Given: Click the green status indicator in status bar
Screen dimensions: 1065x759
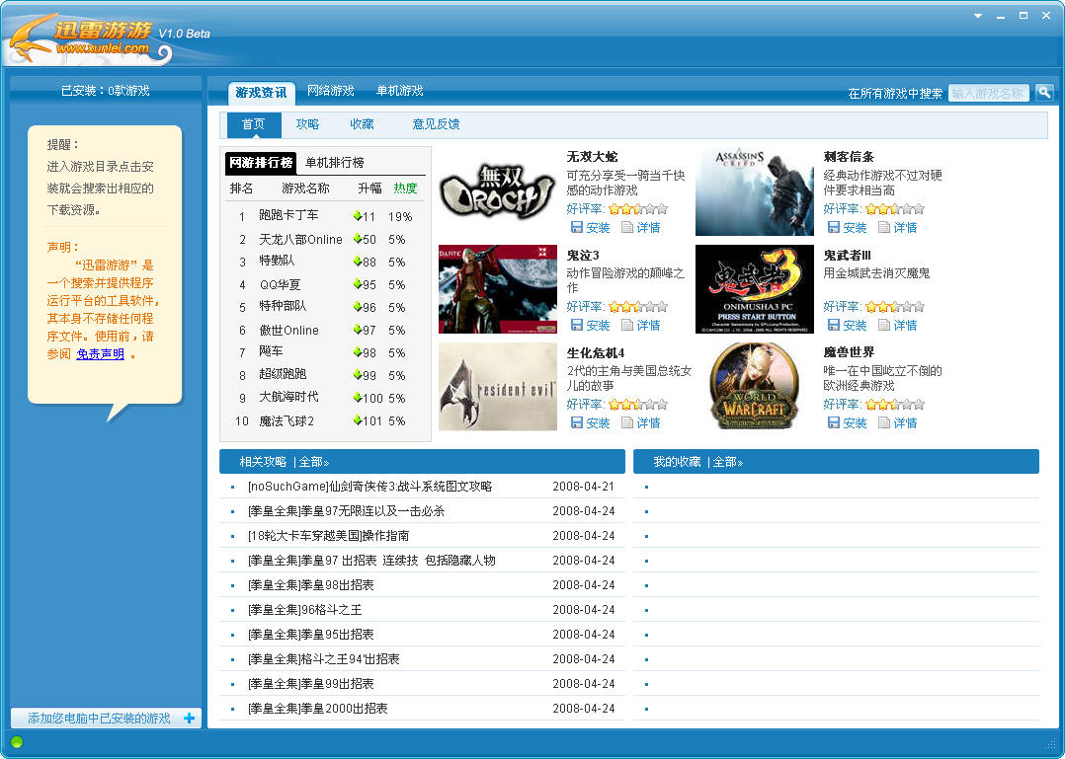Looking at the screenshot, I should (x=17, y=742).
